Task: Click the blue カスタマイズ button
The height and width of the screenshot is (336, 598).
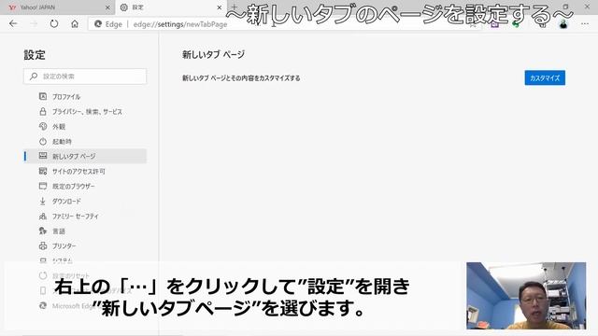Action: 545,77
